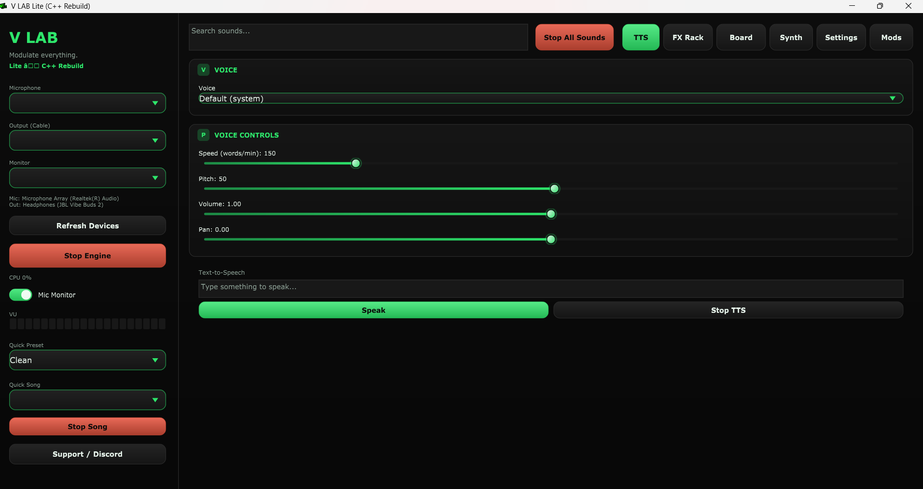This screenshot has width=923, height=489.
Task: Click the Search sounds field
Action: [x=358, y=37]
